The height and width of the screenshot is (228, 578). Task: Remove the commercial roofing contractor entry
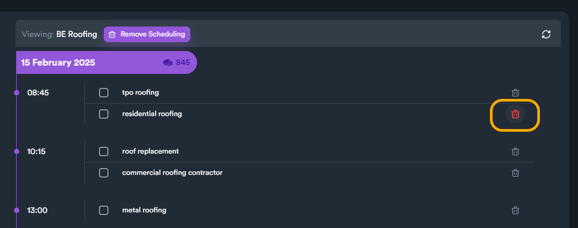click(x=515, y=173)
